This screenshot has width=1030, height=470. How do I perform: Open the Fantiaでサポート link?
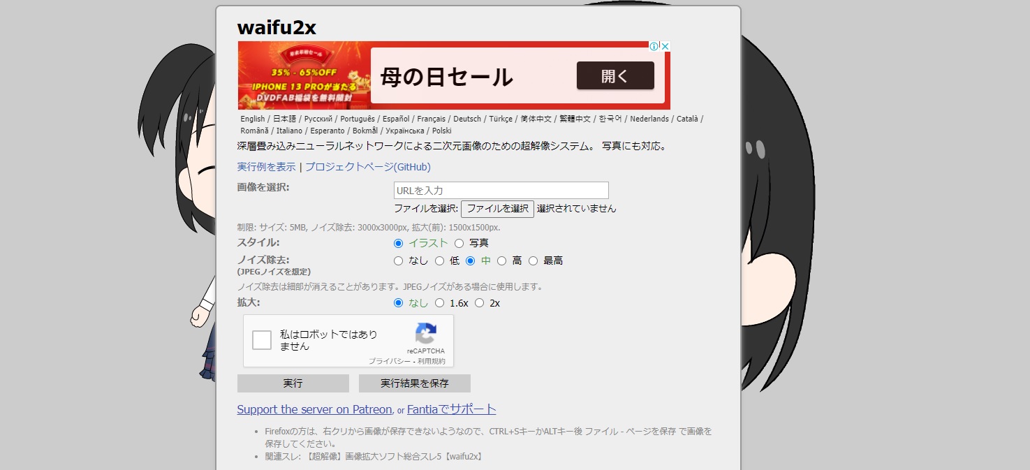(452, 409)
